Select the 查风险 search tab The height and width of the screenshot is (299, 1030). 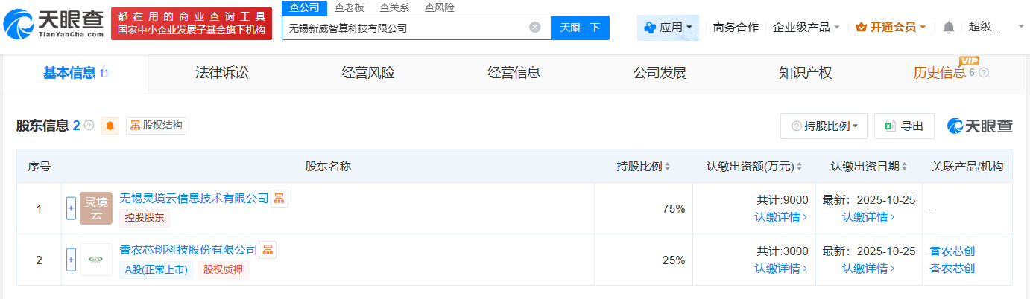[x=439, y=7]
